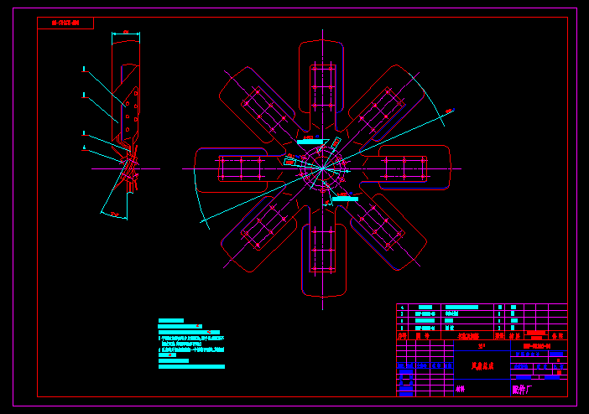Select the bottom vertical fan blade
Screen dimensions: 589x414
tap(323, 250)
